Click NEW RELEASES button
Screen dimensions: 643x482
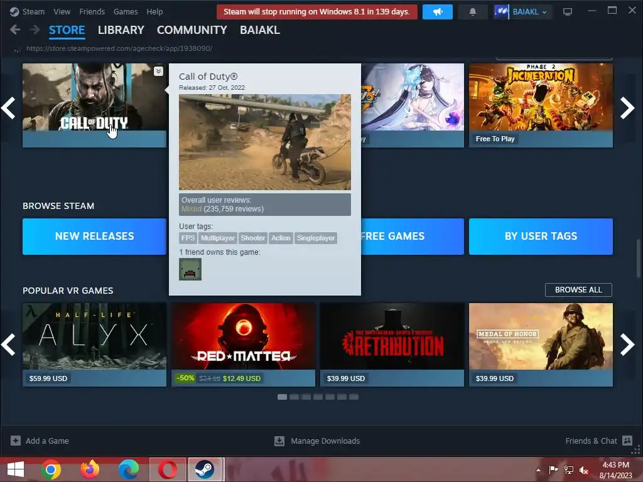(x=94, y=237)
